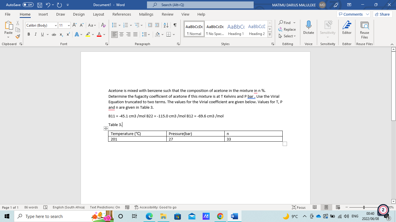Viewport: 396px width, 222px height.
Task: Switch to Read Mode view in status bar
Action: point(315,207)
